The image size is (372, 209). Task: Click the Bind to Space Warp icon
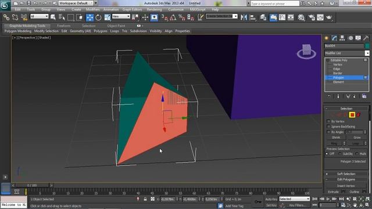click(x=24, y=17)
